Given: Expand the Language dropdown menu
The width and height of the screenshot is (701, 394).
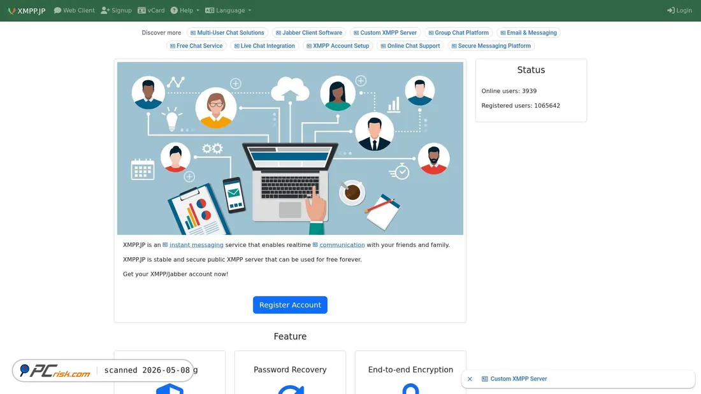Looking at the screenshot, I should coord(228,10).
